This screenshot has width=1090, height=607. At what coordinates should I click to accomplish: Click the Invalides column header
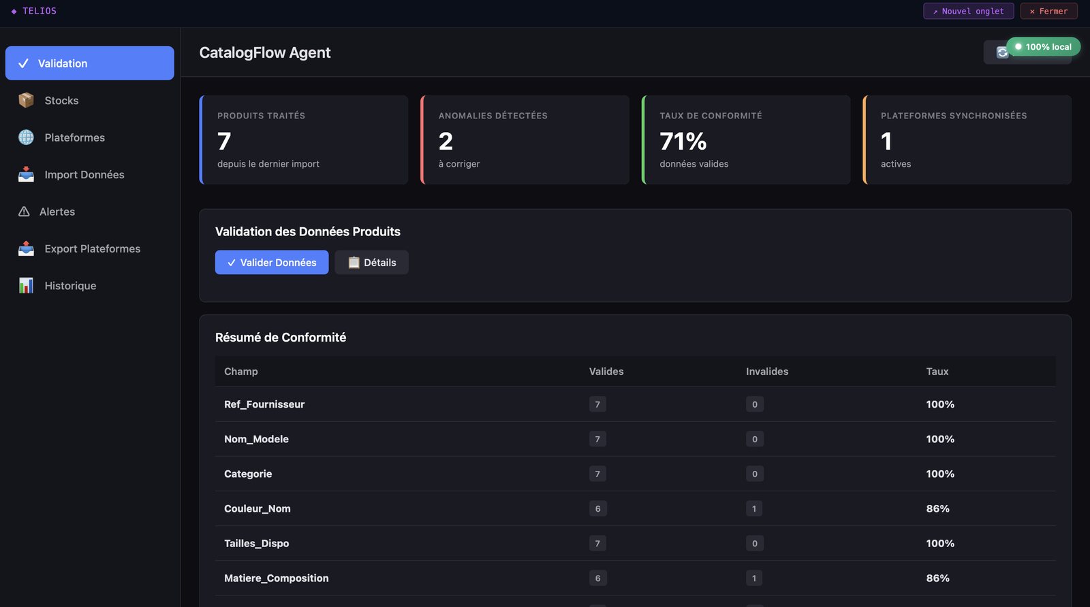coord(767,372)
